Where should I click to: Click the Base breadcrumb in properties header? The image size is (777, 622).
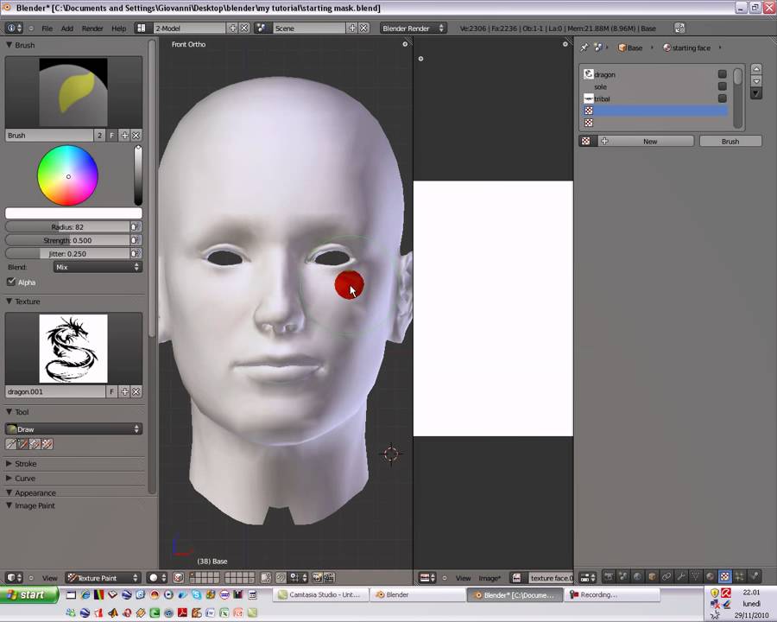(630, 48)
